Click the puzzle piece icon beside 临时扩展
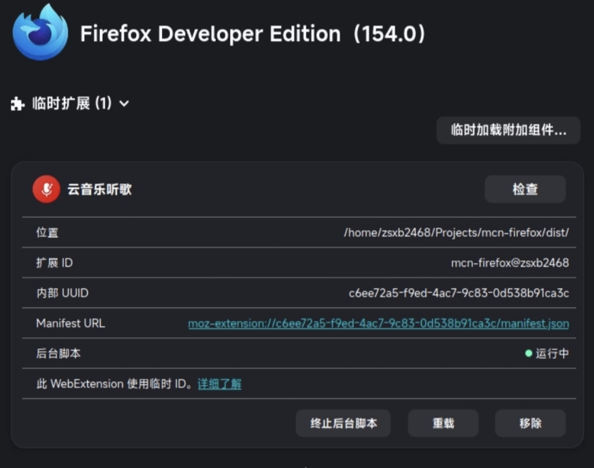594x468 pixels. (x=18, y=104)
